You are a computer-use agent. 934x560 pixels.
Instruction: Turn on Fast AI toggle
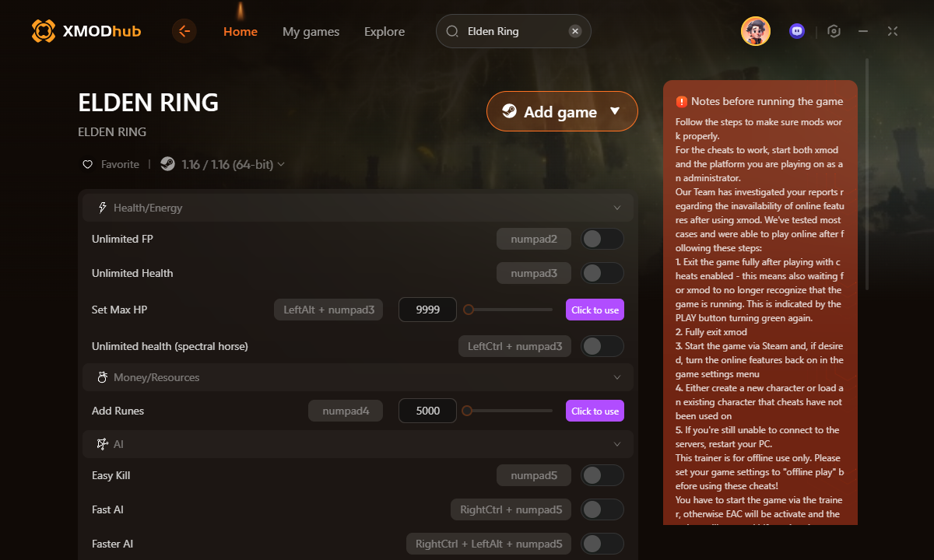pos(602,509)
